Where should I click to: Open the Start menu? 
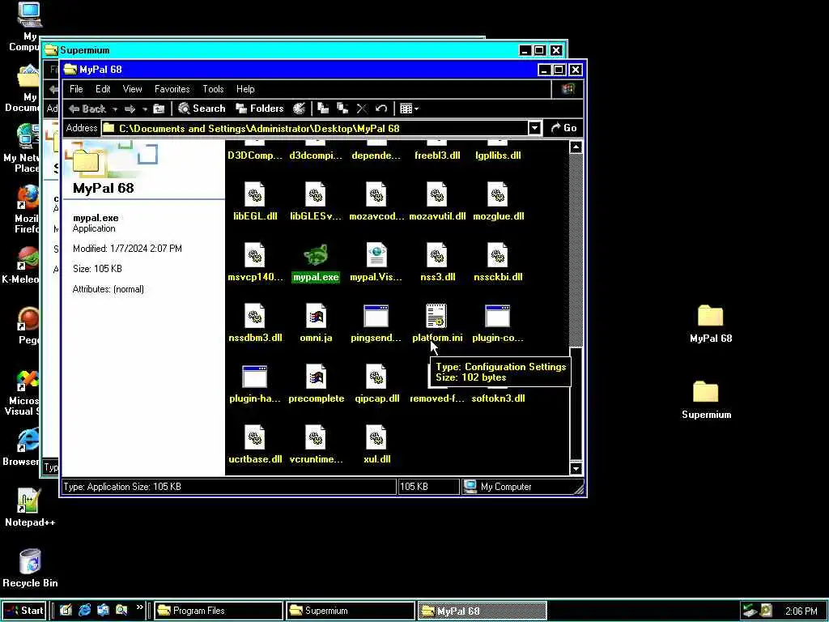(x=24, y=611)
